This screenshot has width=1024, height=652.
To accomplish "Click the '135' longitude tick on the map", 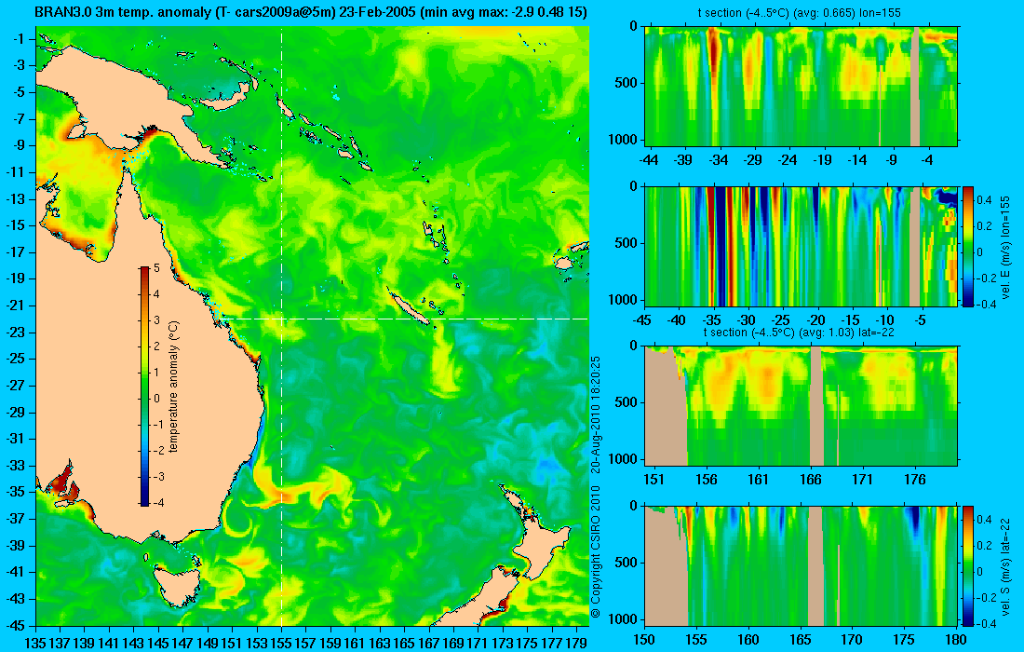I will click(x=35, y=643).
